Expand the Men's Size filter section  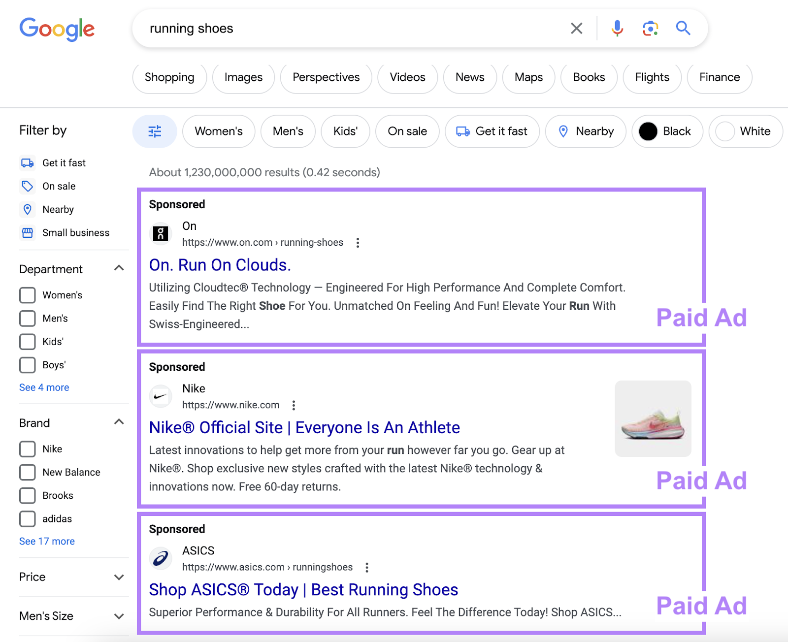tap(118, 616)
